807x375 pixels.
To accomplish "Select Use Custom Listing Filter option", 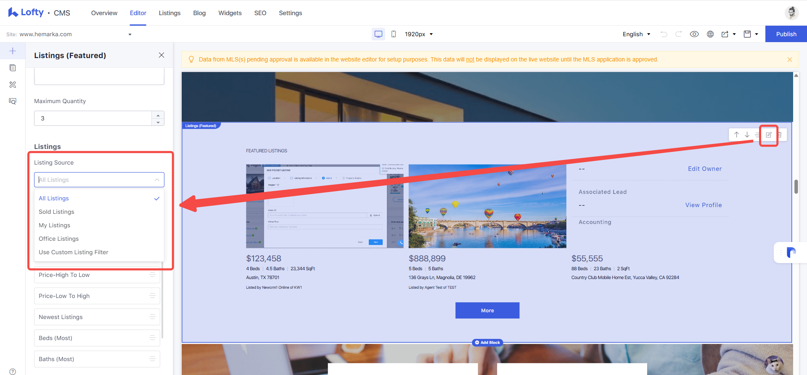I will [x=99, y=252].
